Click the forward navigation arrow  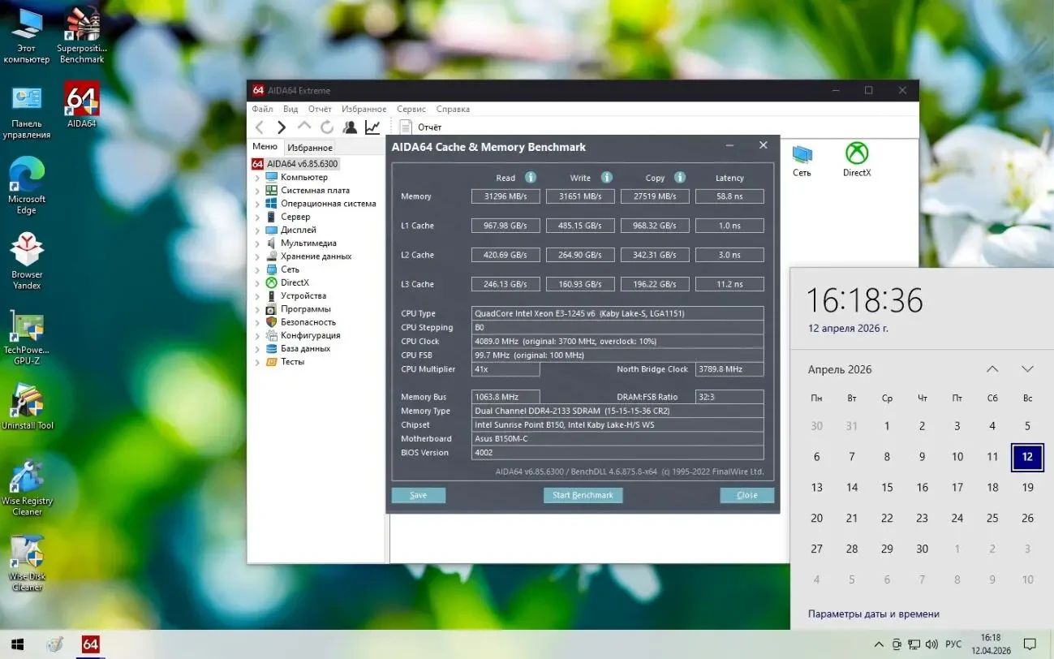pos(281,127)
